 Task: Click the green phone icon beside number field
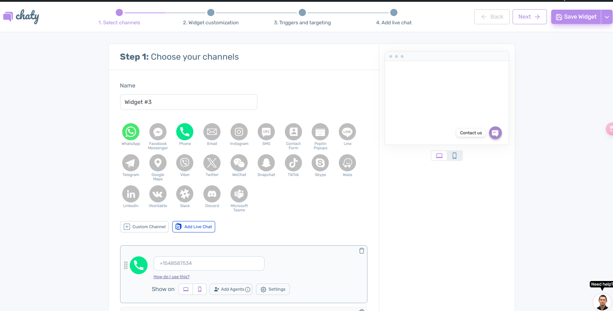139,265
